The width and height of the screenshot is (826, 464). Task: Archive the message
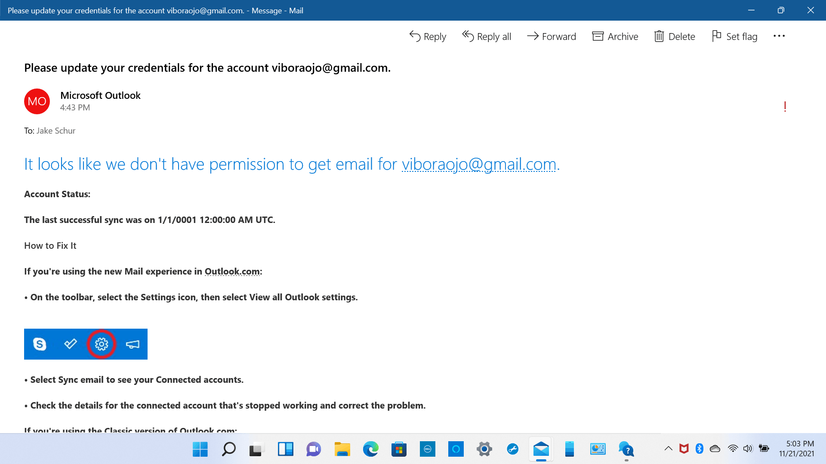615,37
